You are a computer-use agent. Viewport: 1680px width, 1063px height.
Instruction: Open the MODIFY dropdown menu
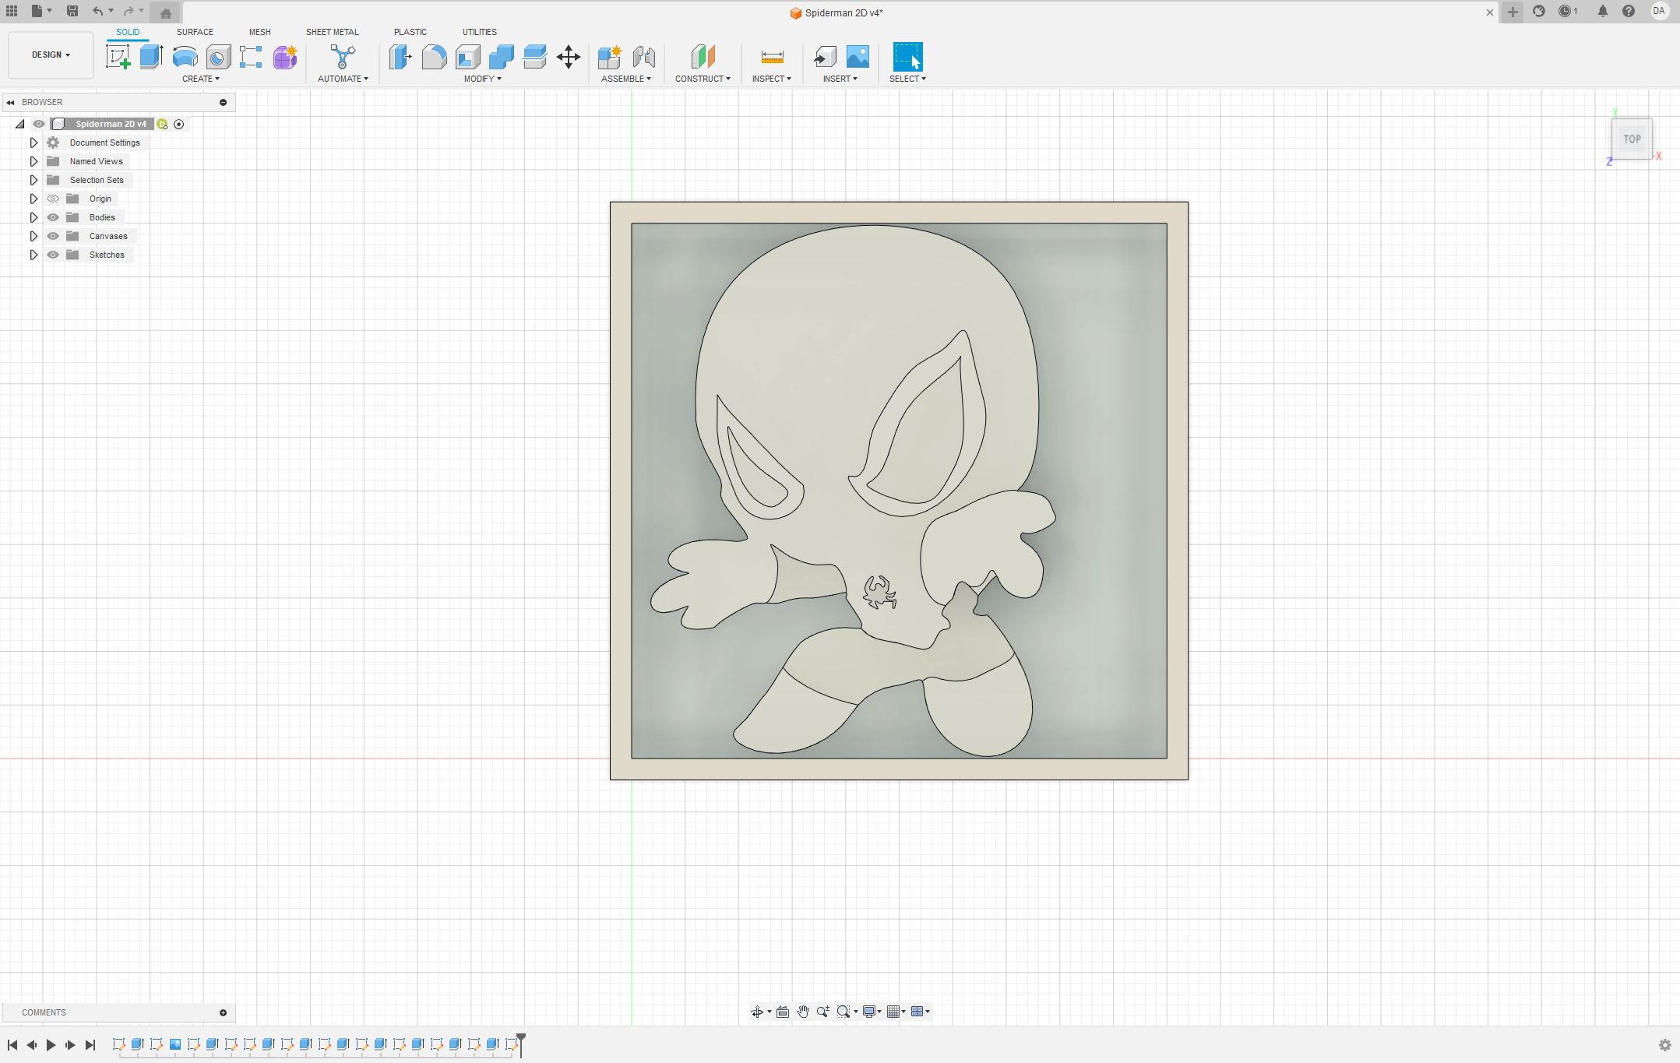pyautogui.click(x=482, y=79)
